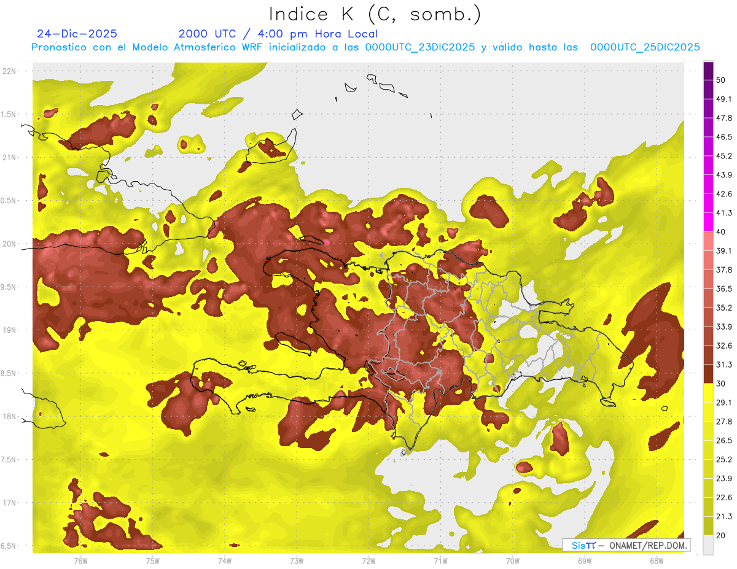Click the olive legend swatch between 20 and 21.3
The image size is (737, 569).
[x=708, y=525]
